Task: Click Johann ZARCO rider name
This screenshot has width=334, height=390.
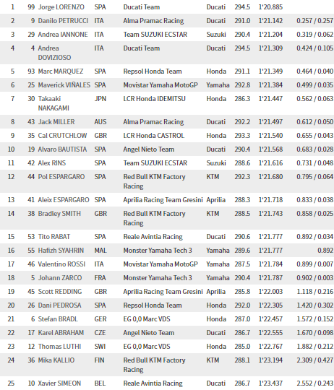Action: 60,277
